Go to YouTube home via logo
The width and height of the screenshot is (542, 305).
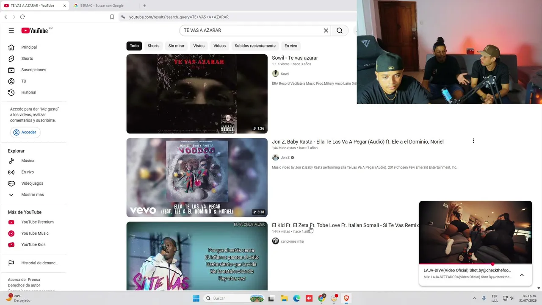point(35,30)
